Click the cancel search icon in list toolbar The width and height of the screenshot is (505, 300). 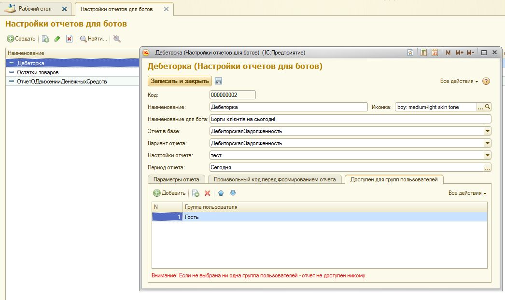pyautogui.click(x=117, y=39)
